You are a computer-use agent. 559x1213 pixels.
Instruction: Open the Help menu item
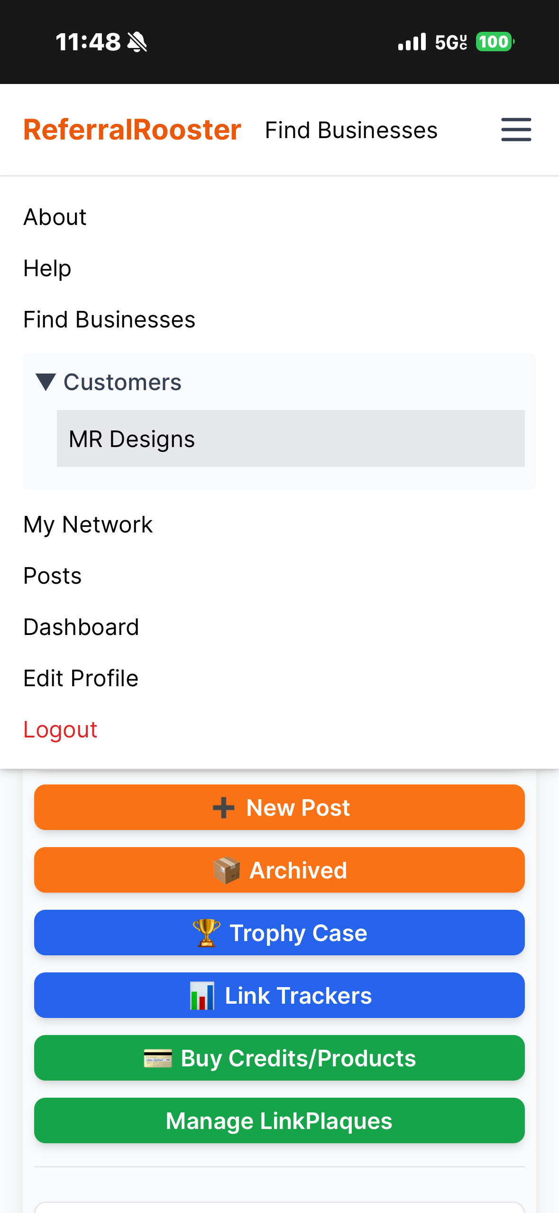47,269
